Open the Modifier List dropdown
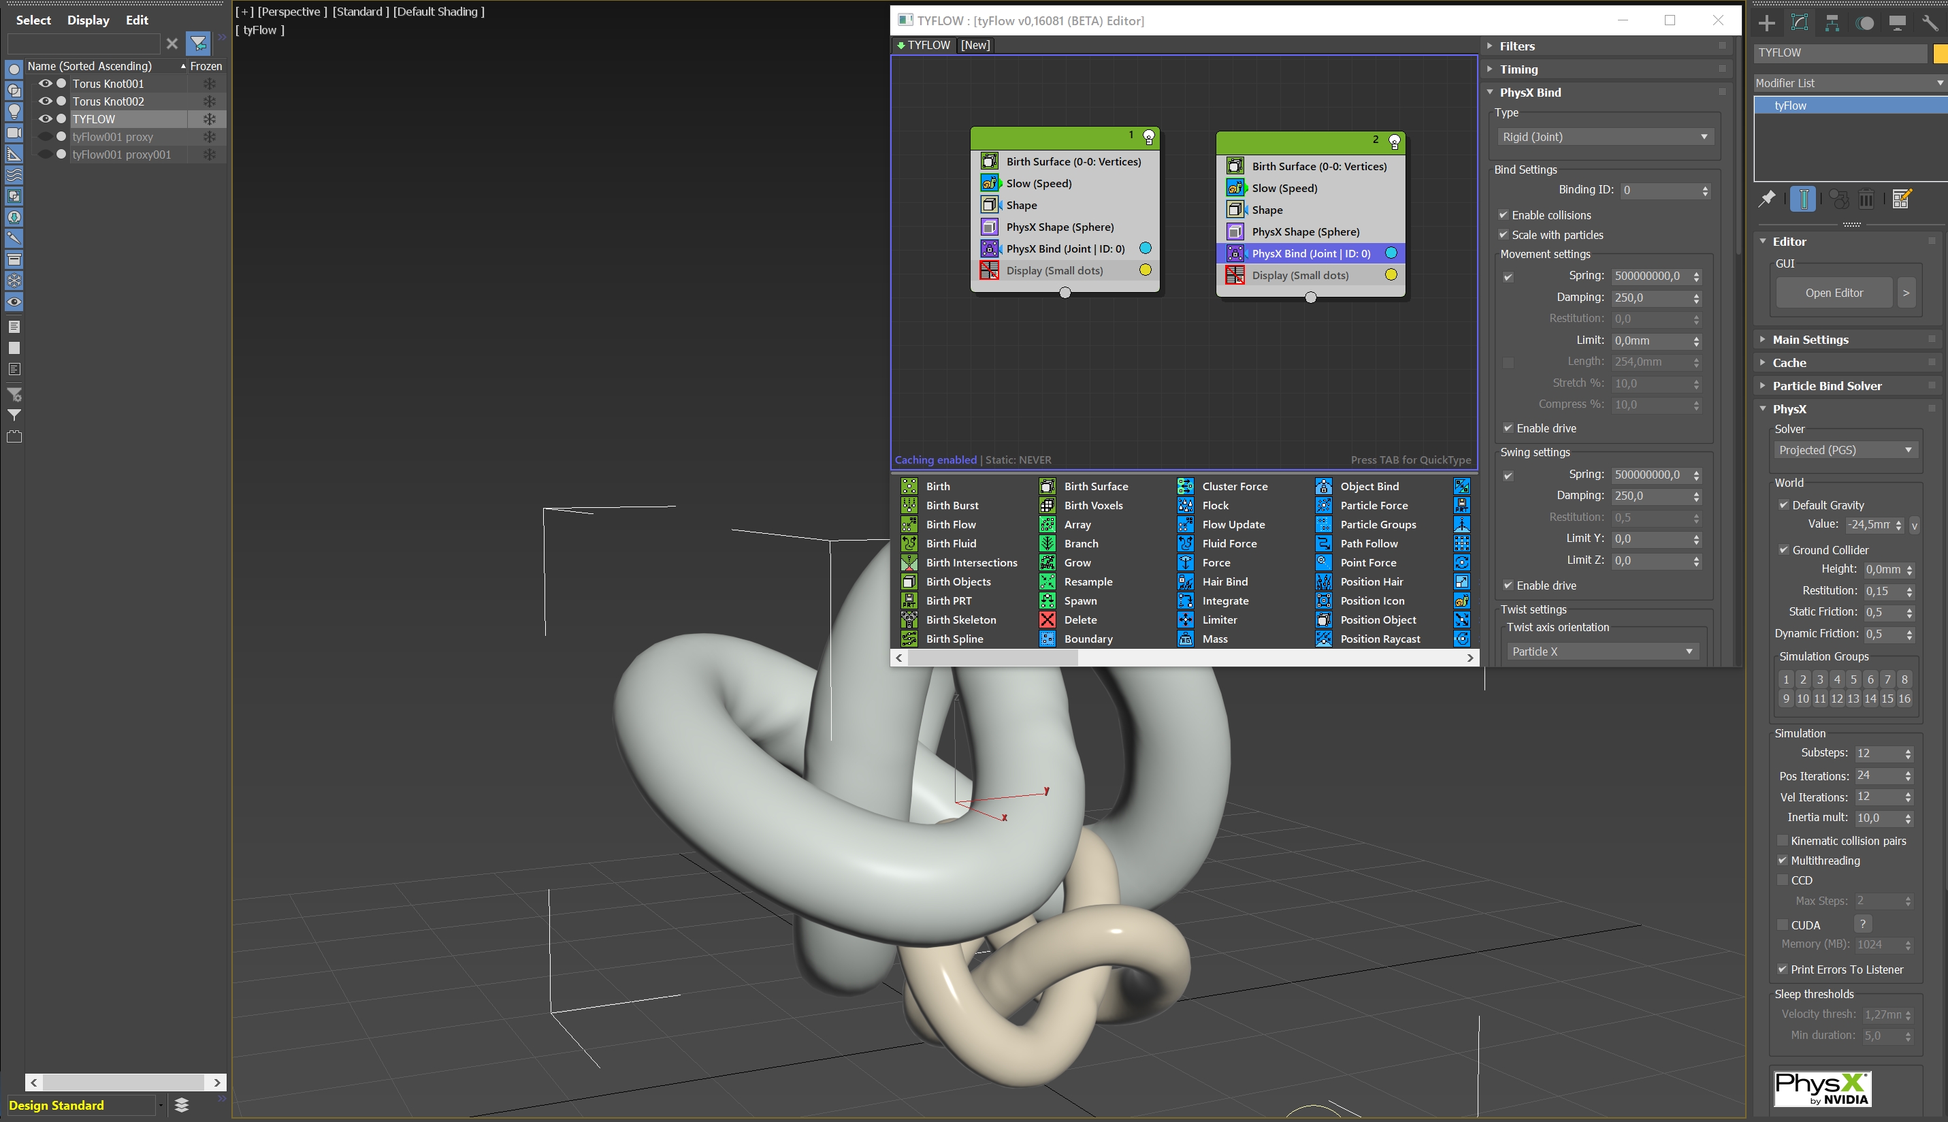The image size is (1948, 1122). click(x=1850, y=82)
